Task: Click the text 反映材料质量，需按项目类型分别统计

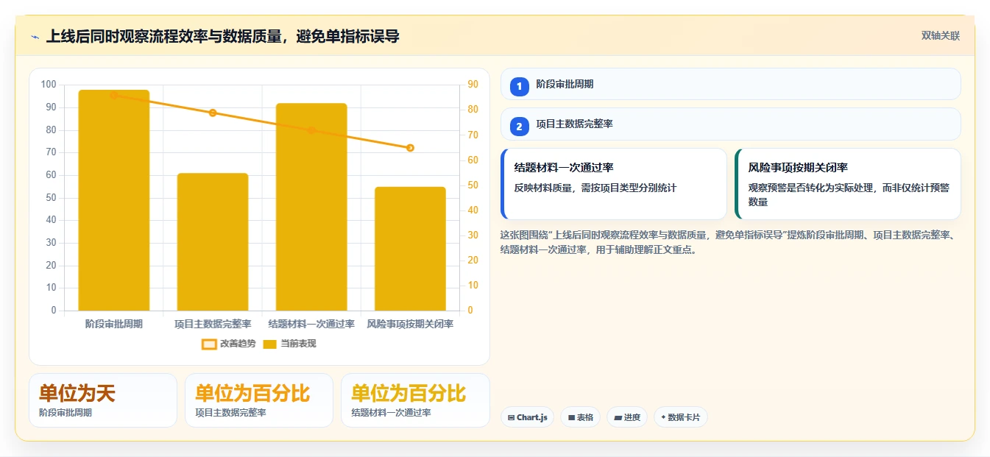Action: [595, 188]
